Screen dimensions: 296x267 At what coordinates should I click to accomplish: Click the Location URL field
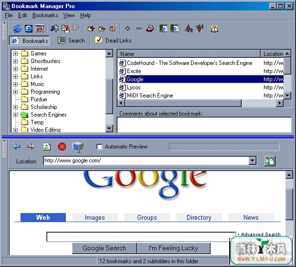tap(146, 160)
